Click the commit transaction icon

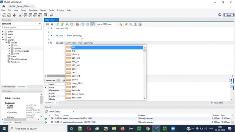click(83, 24)
